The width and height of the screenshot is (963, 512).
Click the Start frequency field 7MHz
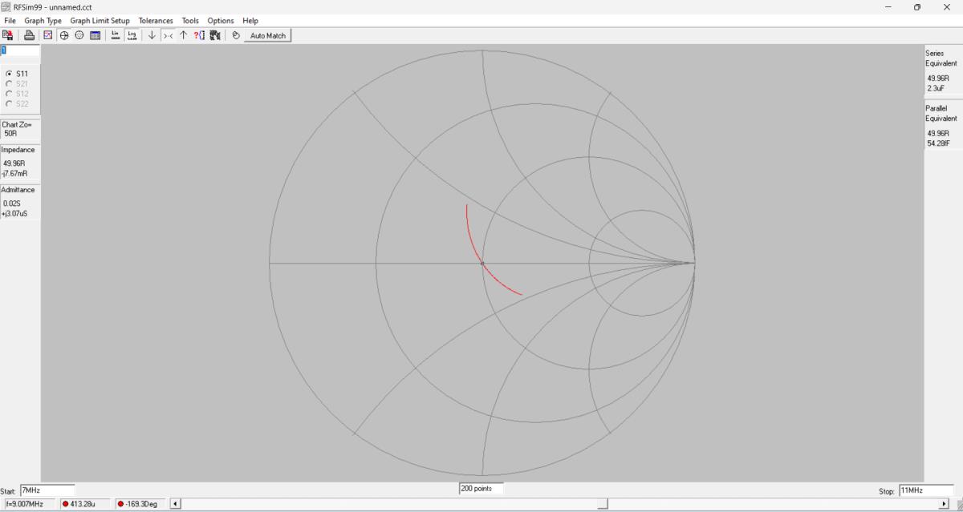[x=47, y=490]
